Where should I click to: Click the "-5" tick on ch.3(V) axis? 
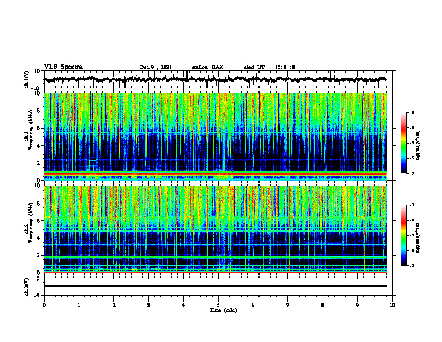point(37,296)
